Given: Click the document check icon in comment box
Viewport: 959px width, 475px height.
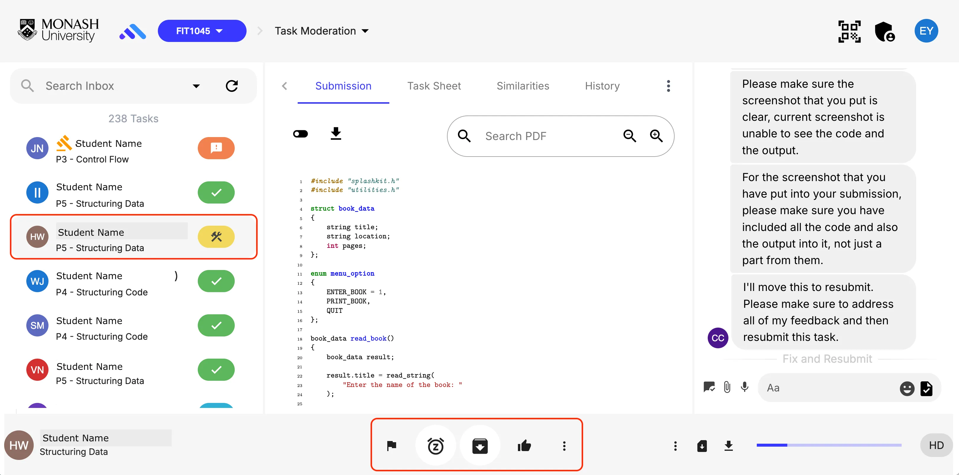Looking at the screenshot, I should coord(926,389).
